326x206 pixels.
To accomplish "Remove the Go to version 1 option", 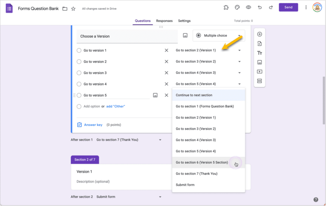I will click(166, 50).
